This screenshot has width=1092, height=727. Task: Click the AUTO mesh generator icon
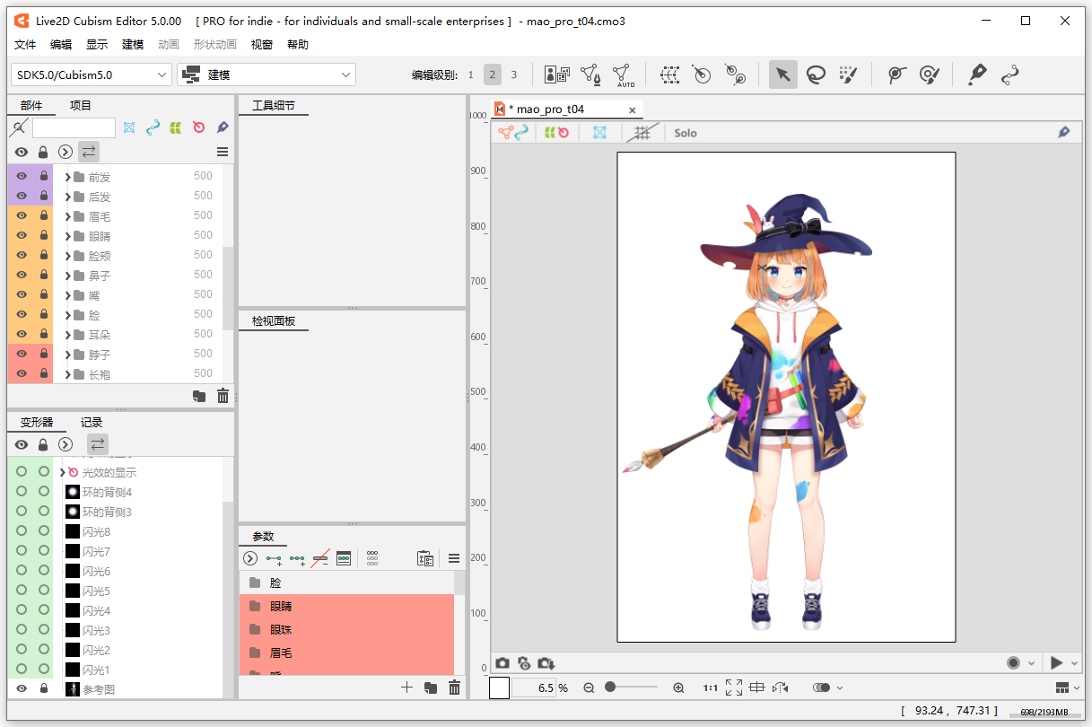click(x=623, y=74)
